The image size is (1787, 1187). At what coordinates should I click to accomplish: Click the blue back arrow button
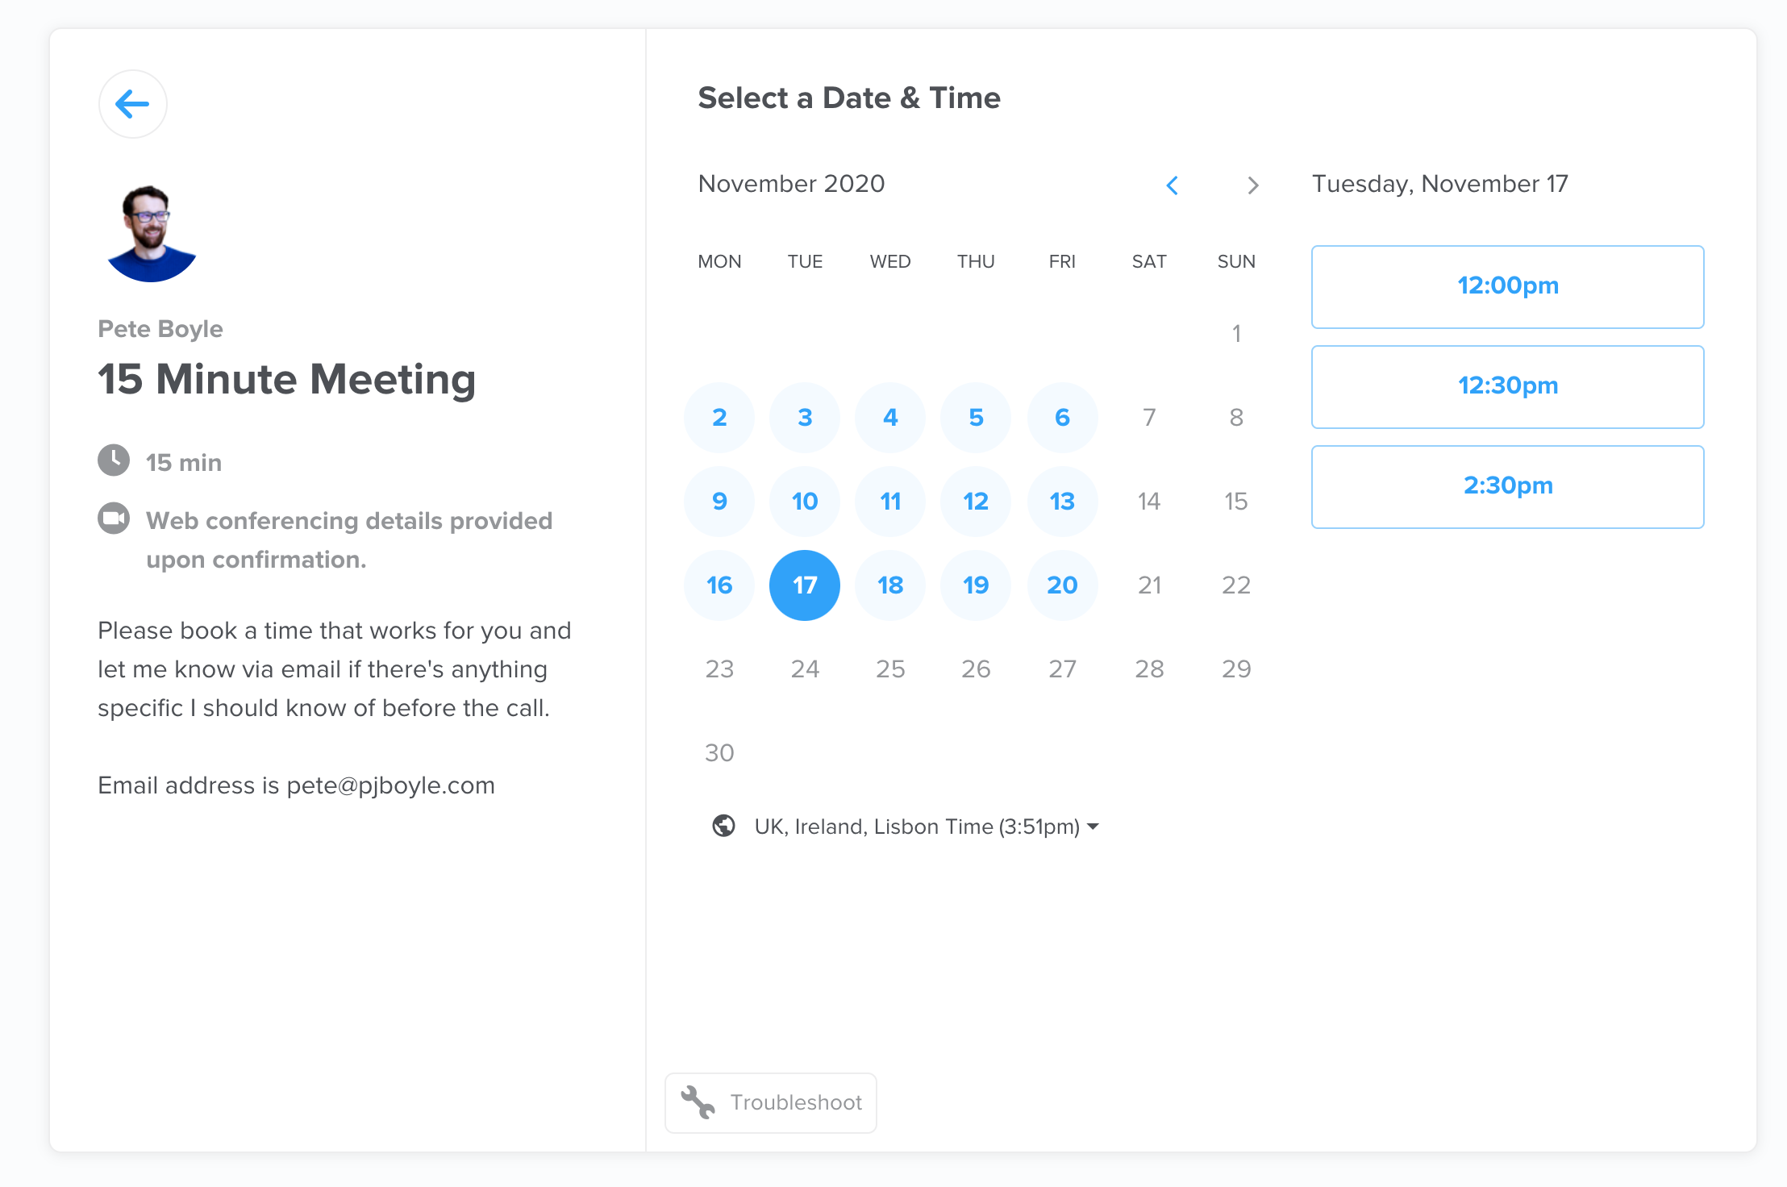pyautogui.click(x=132, y=104)
